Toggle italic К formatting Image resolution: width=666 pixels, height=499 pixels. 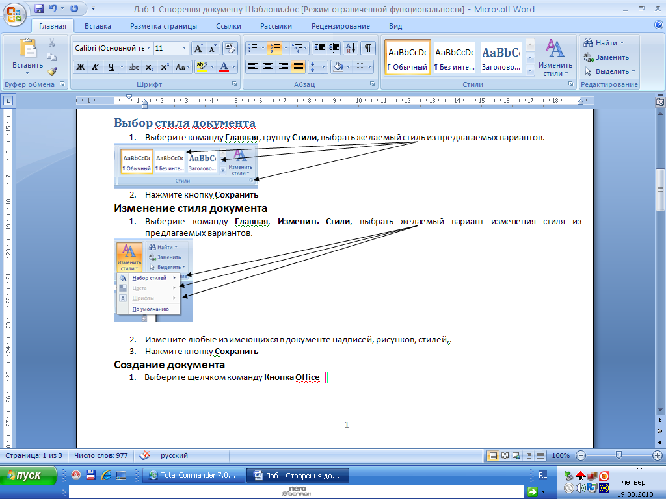(96, 67)
